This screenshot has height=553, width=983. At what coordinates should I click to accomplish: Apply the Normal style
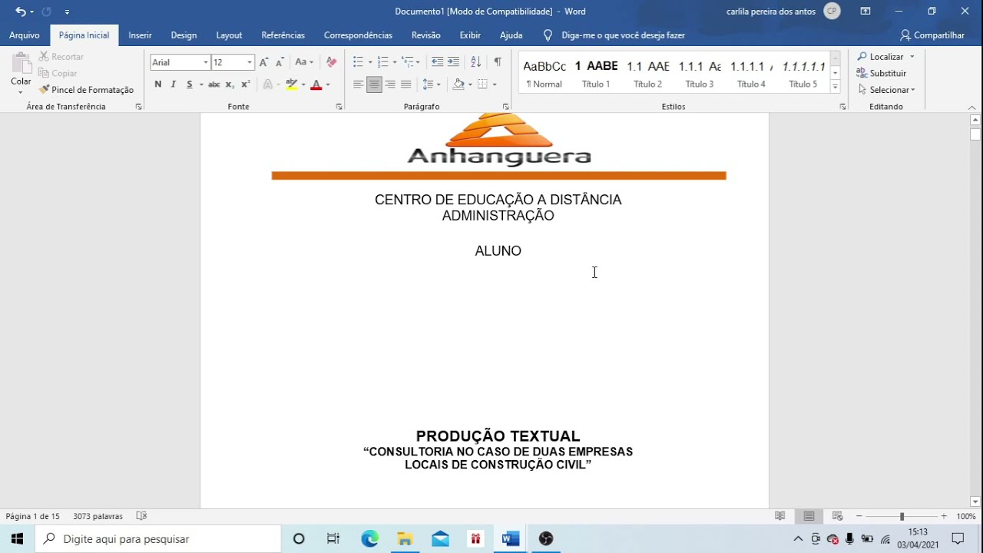pos(544,74)
